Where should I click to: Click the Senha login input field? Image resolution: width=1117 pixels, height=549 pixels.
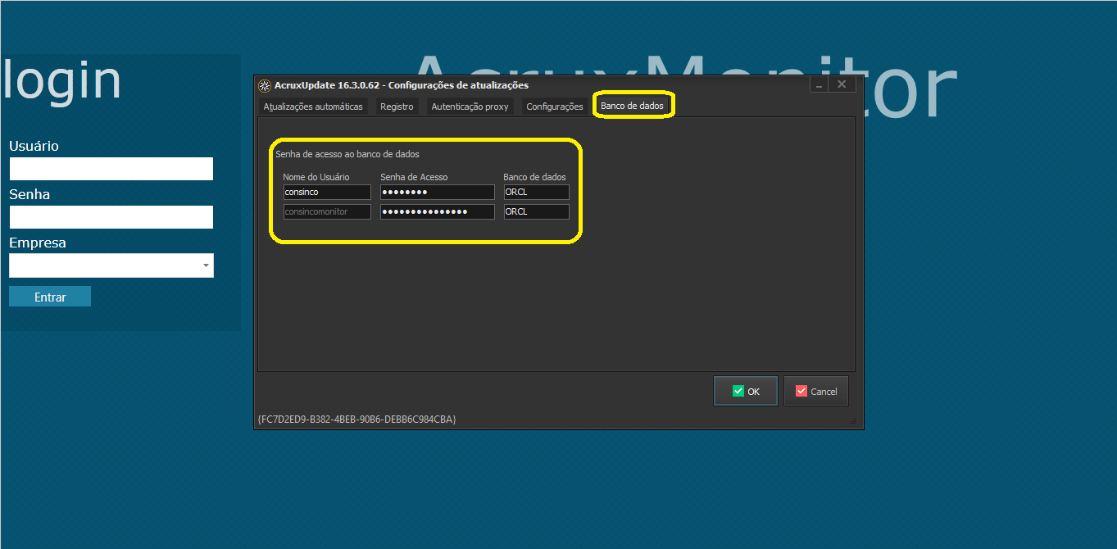coord(111,217)
